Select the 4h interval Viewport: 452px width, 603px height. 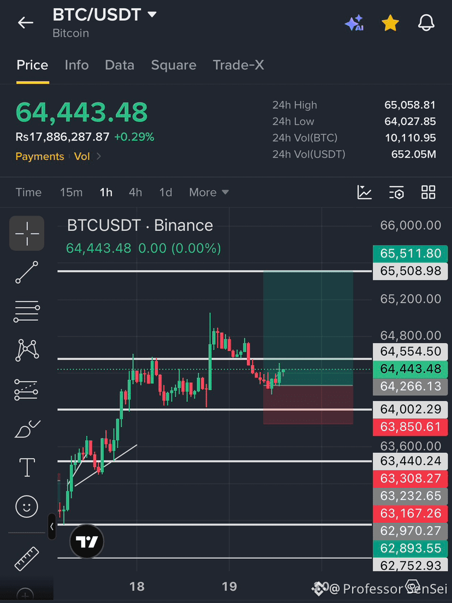(x=135, y=192)
